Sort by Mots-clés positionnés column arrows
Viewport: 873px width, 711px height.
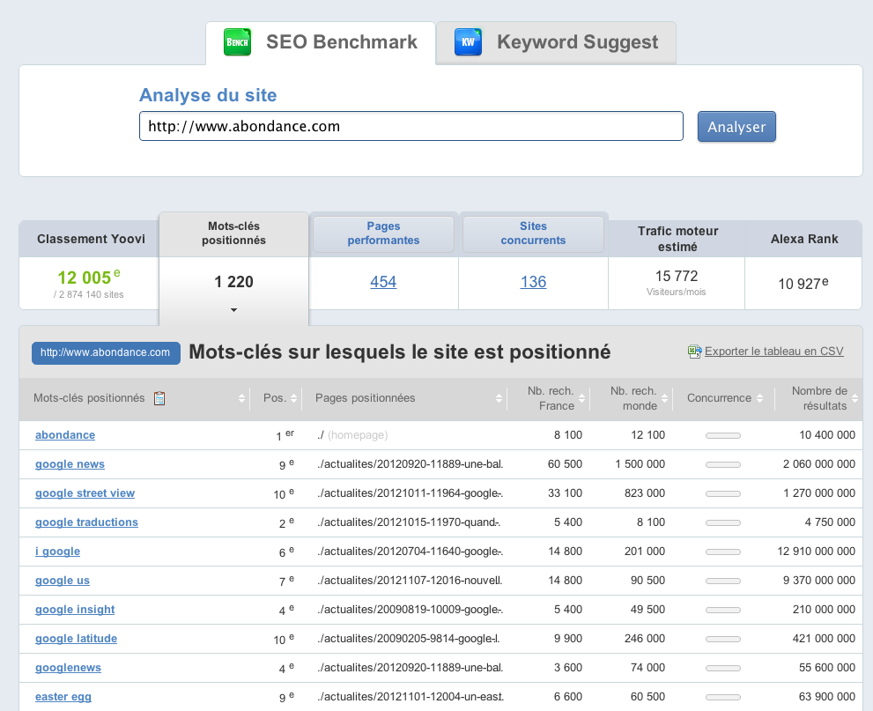(x=241, y=398)
